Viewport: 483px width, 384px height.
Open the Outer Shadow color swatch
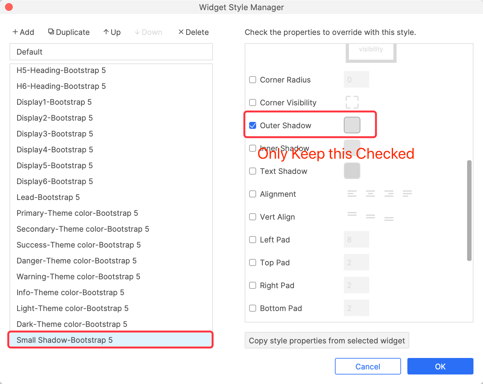(x=352, y=125)
